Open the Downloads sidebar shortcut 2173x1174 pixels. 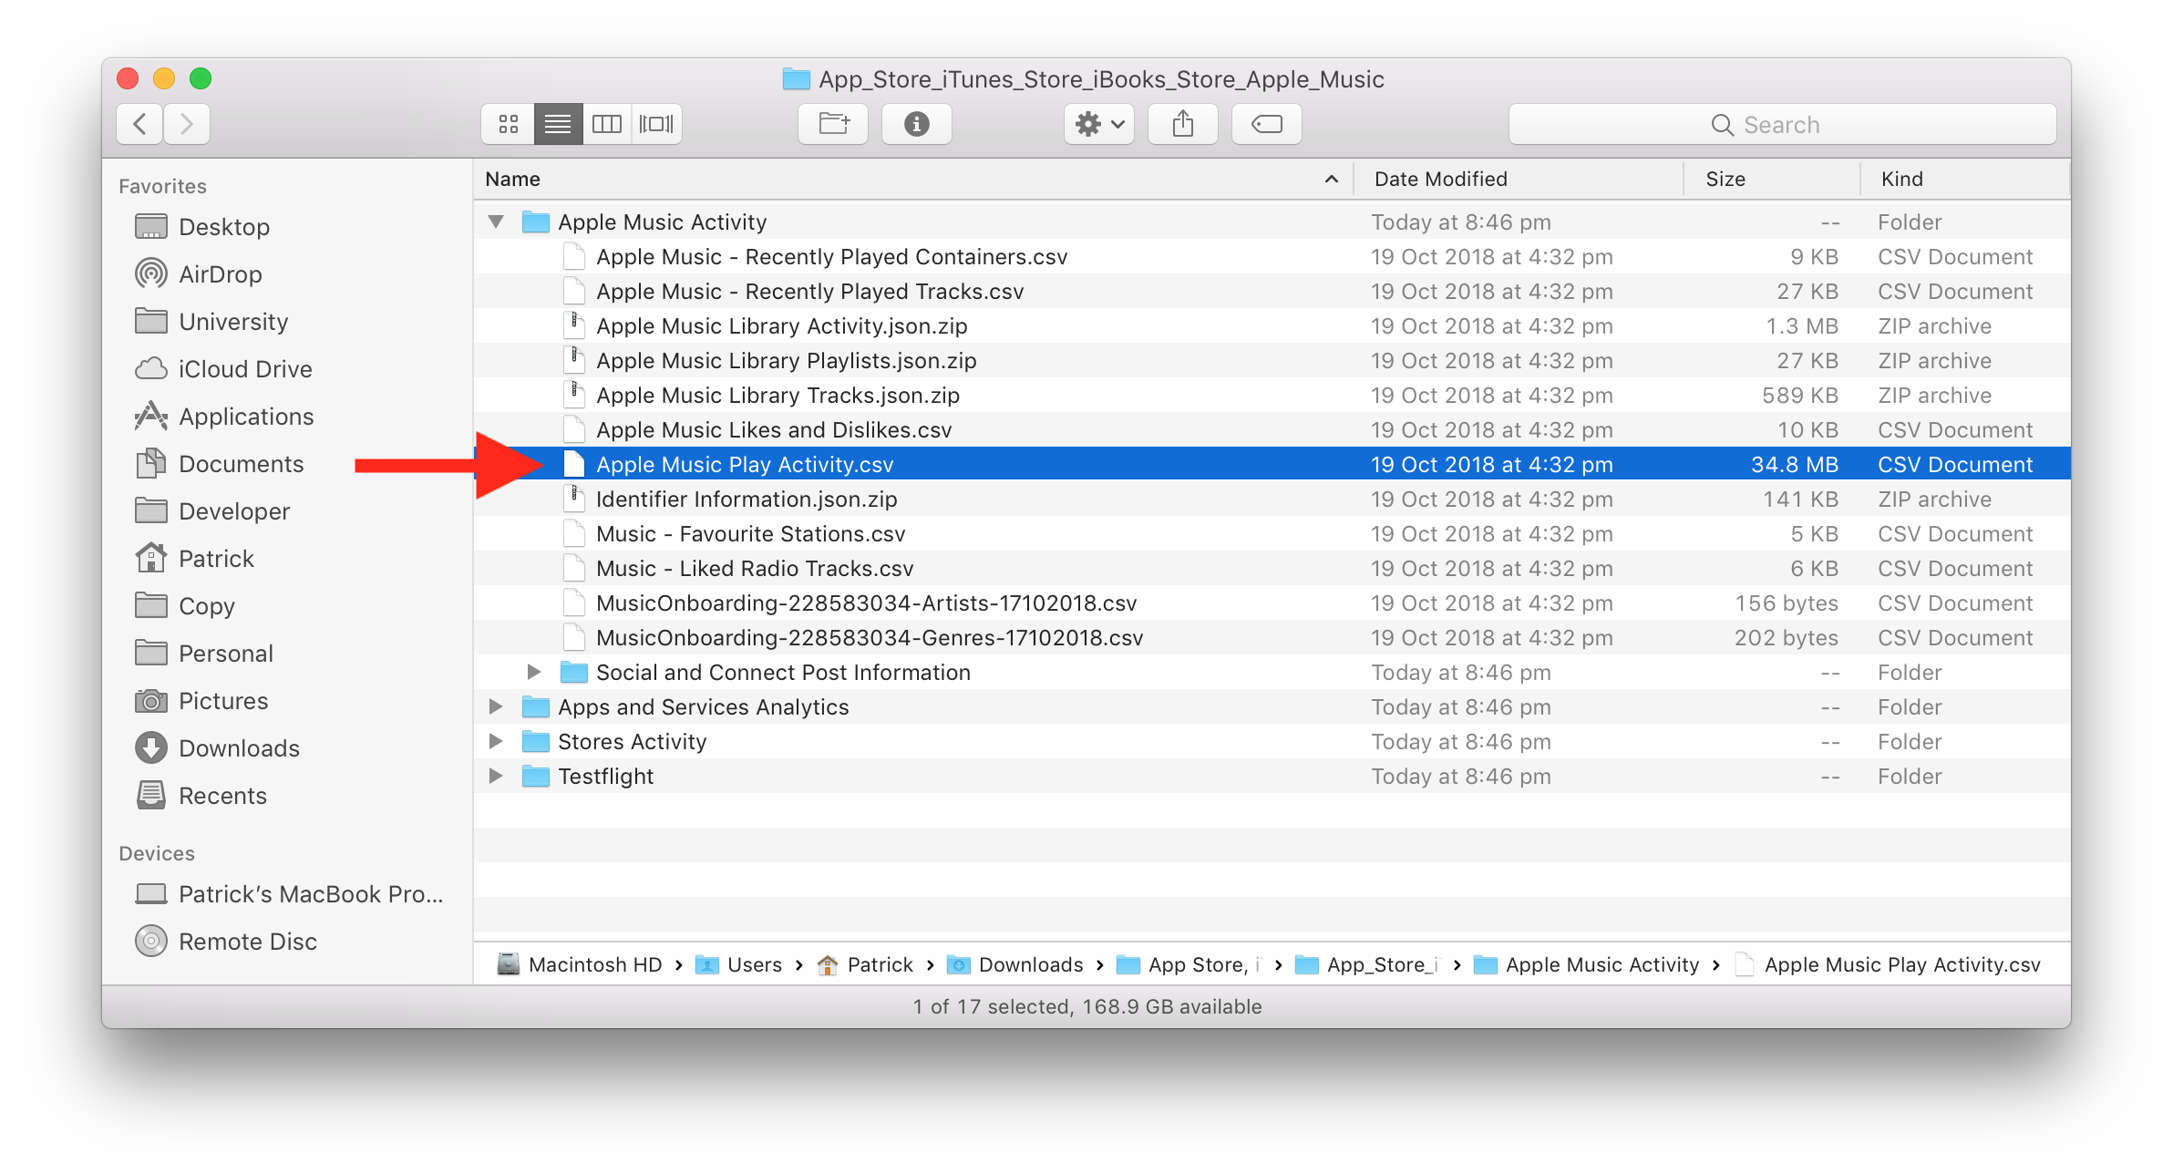[x=240, y=747]
